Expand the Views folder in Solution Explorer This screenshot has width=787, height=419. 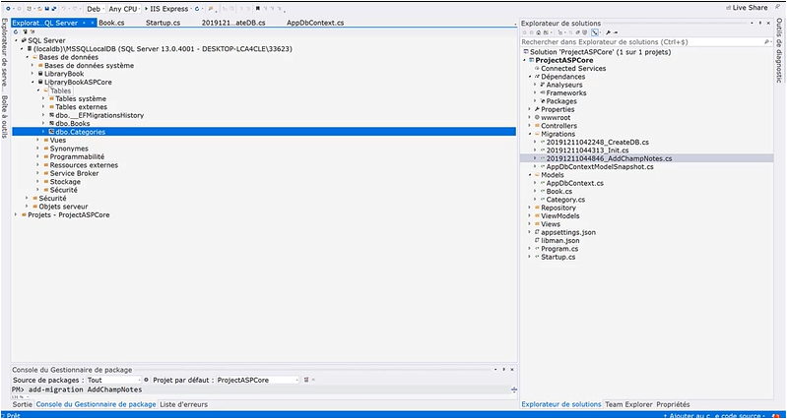530,224
